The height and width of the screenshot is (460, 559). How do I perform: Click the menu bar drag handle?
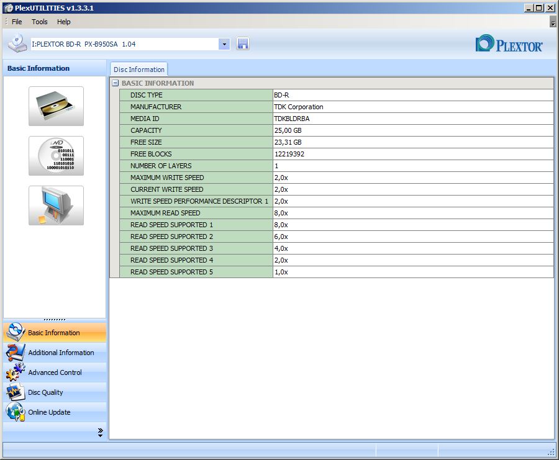[x=6, y=22]
